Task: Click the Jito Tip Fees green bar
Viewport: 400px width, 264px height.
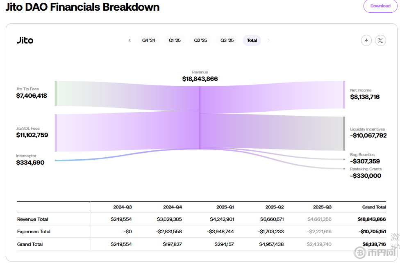Action: click(56, 94)
